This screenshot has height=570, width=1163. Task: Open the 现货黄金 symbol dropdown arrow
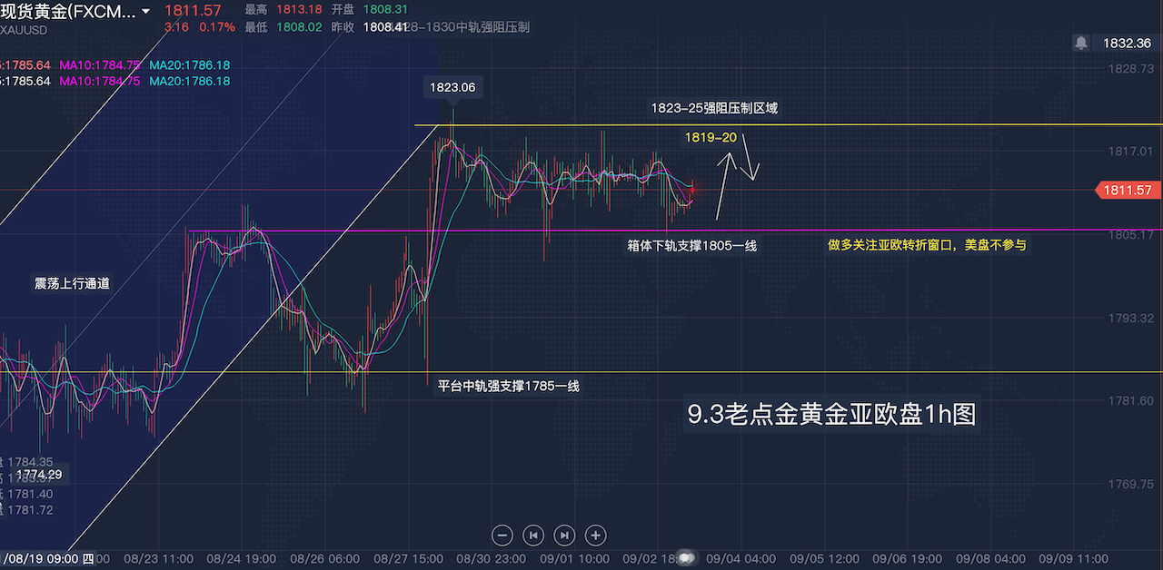pyautogui.click(x=145, y=12)
